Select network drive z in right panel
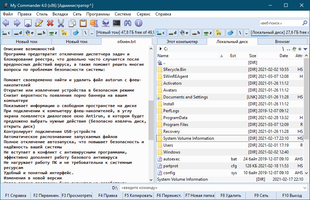Viewport: 310px width, 200px height. [x=208, y=33]
